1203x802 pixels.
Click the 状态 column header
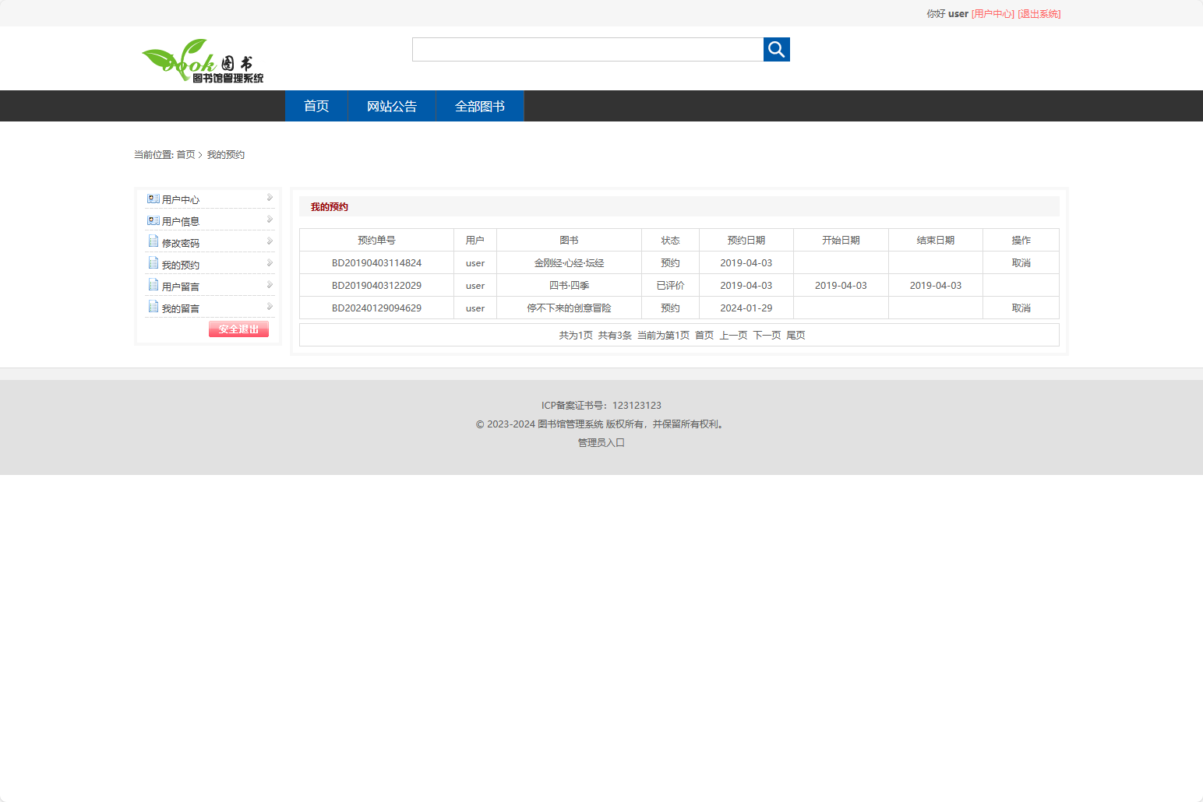point(670,241)
